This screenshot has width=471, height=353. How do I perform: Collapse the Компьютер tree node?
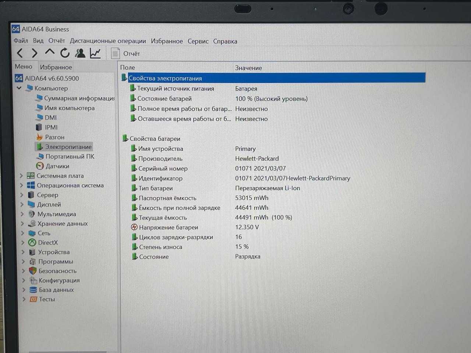coord(19,88)
